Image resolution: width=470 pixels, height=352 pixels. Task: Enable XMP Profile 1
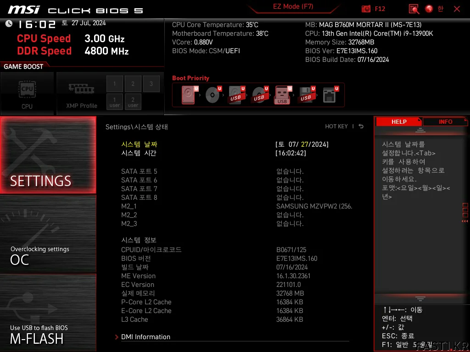tap(115, 84)
